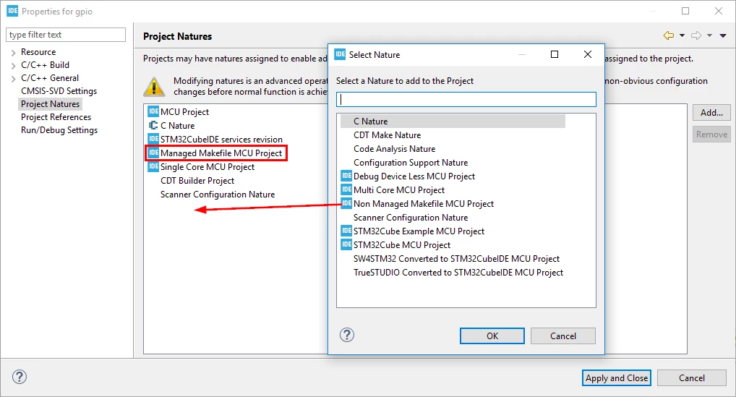Confirm with OK in Select Nature dialog
The height and width of the screenshot is (397, 736).
[492, 336]
